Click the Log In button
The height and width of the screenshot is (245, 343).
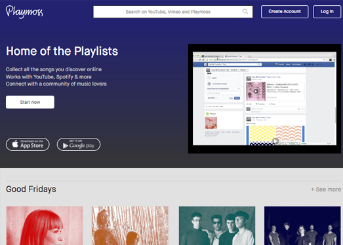[327, 12]
